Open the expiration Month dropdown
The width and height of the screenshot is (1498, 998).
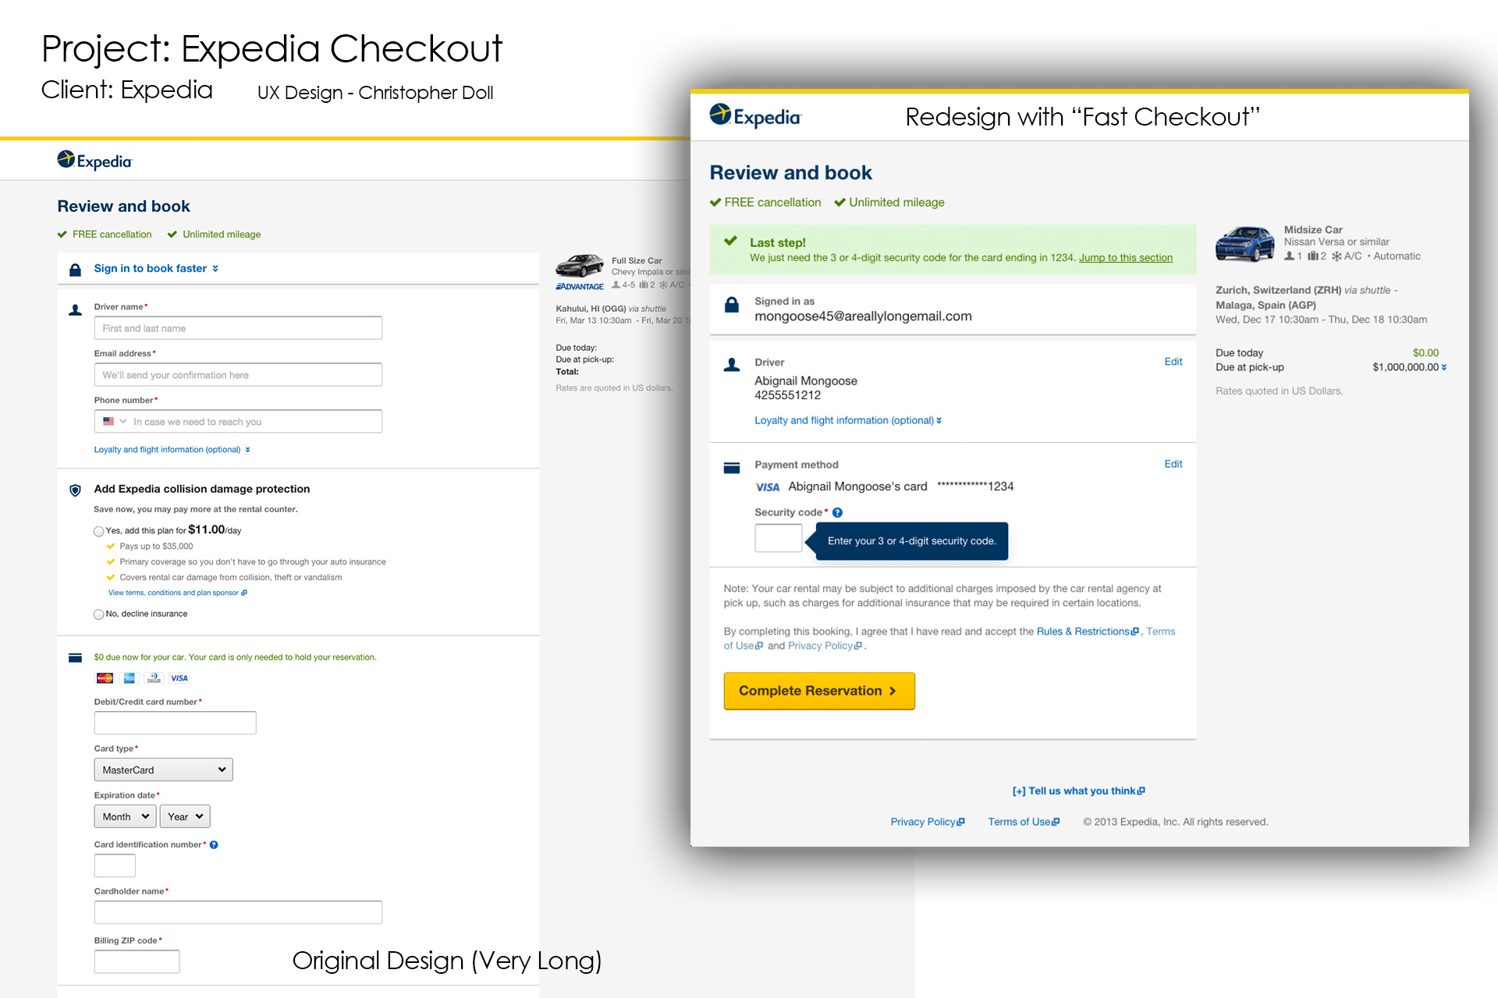(125, 816)
